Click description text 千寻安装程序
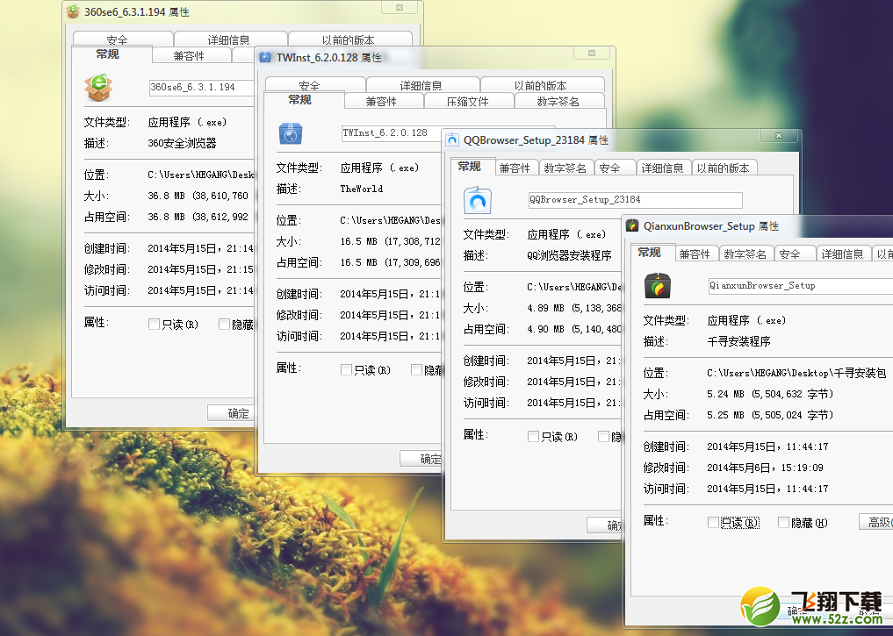Screen dimensions: 893x636 738,341
